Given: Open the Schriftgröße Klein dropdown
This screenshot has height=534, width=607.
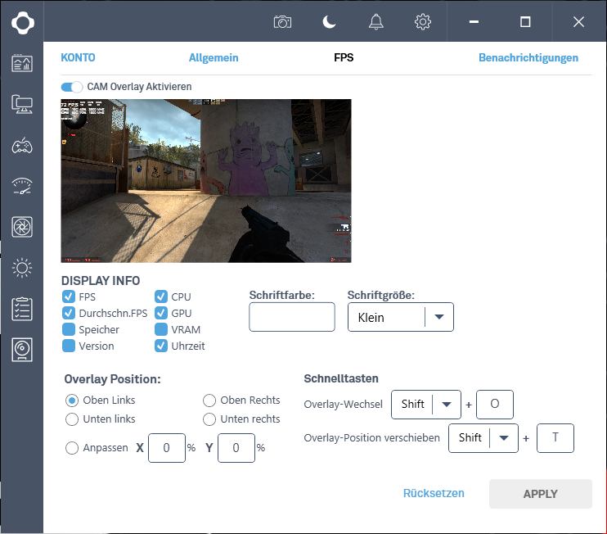Looking at the screenshot, I should point(401,317).
